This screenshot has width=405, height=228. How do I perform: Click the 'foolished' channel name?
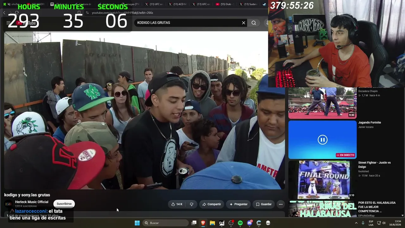pyautogui.click(x=364, y=171)
